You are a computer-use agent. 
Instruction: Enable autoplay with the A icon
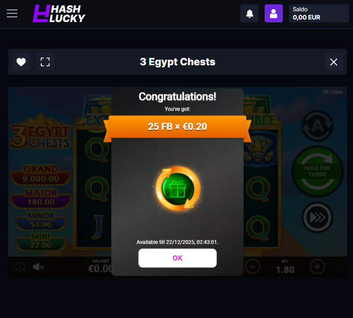click(317, 126)
